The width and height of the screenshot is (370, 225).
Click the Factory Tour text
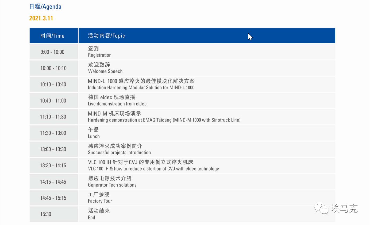(100, 201)
